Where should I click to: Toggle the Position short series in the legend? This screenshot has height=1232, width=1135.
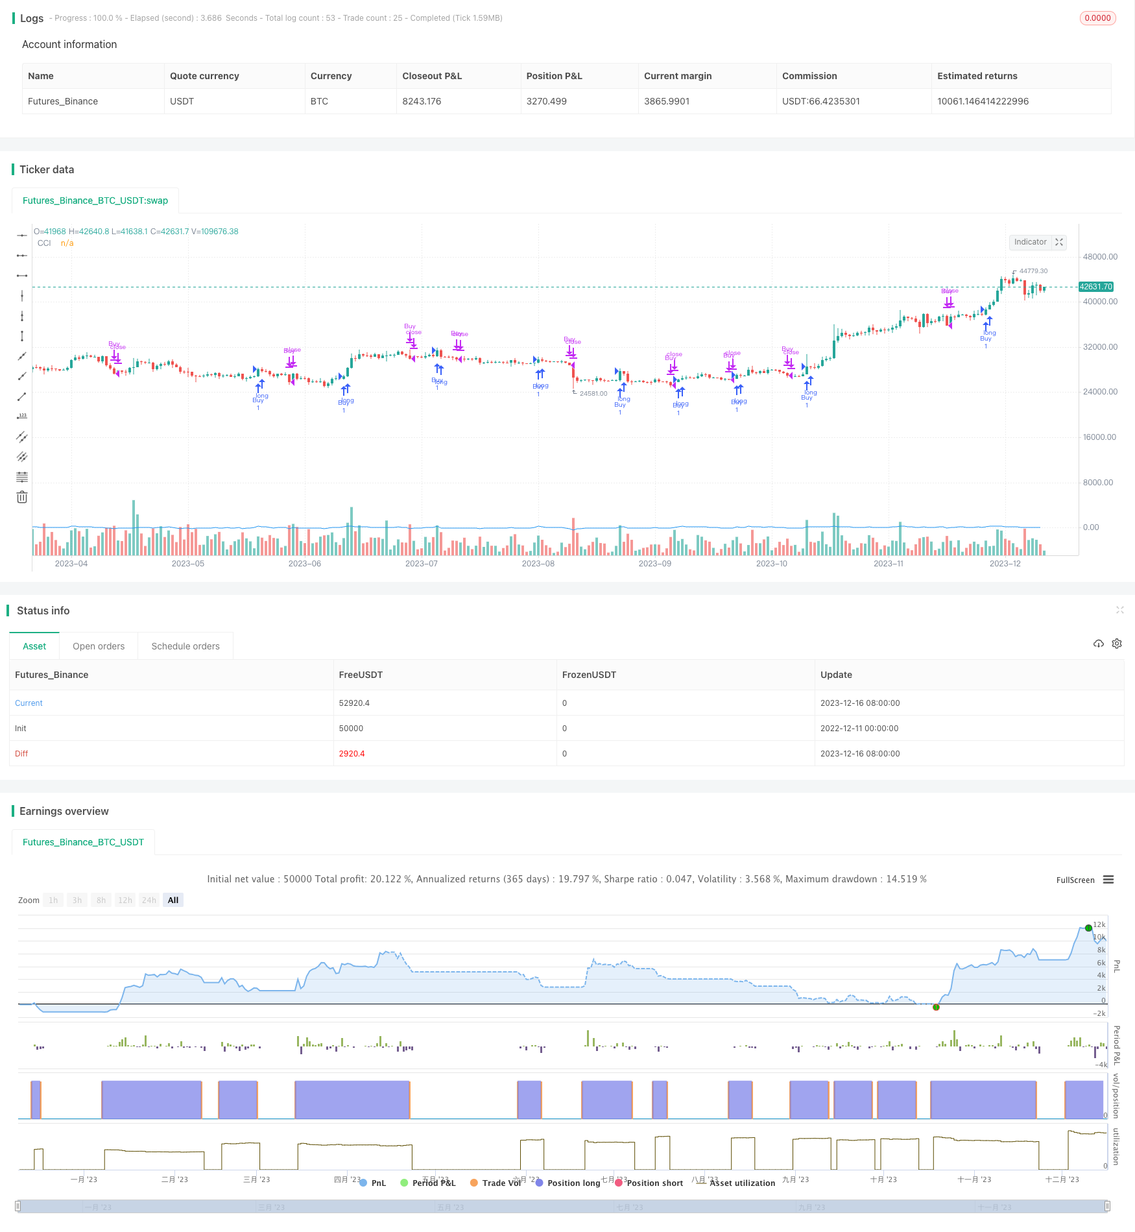coord(649,1183)
